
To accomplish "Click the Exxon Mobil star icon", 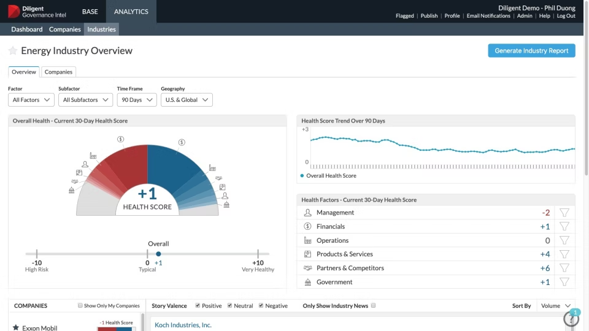I will 16,327.
